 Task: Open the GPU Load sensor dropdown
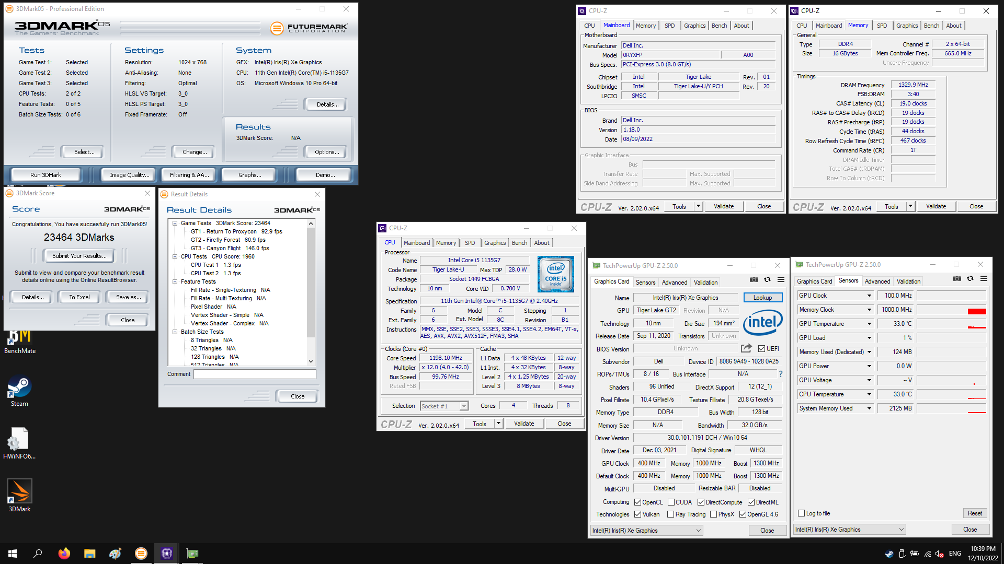tap(869, 338)
